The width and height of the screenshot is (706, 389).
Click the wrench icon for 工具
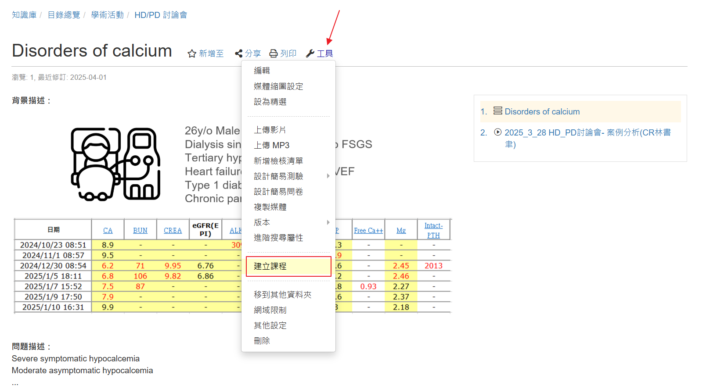tap(310, 54)
